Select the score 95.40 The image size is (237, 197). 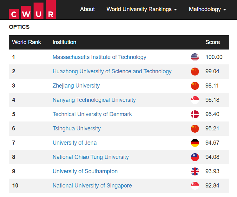click(x=212, y=114)
